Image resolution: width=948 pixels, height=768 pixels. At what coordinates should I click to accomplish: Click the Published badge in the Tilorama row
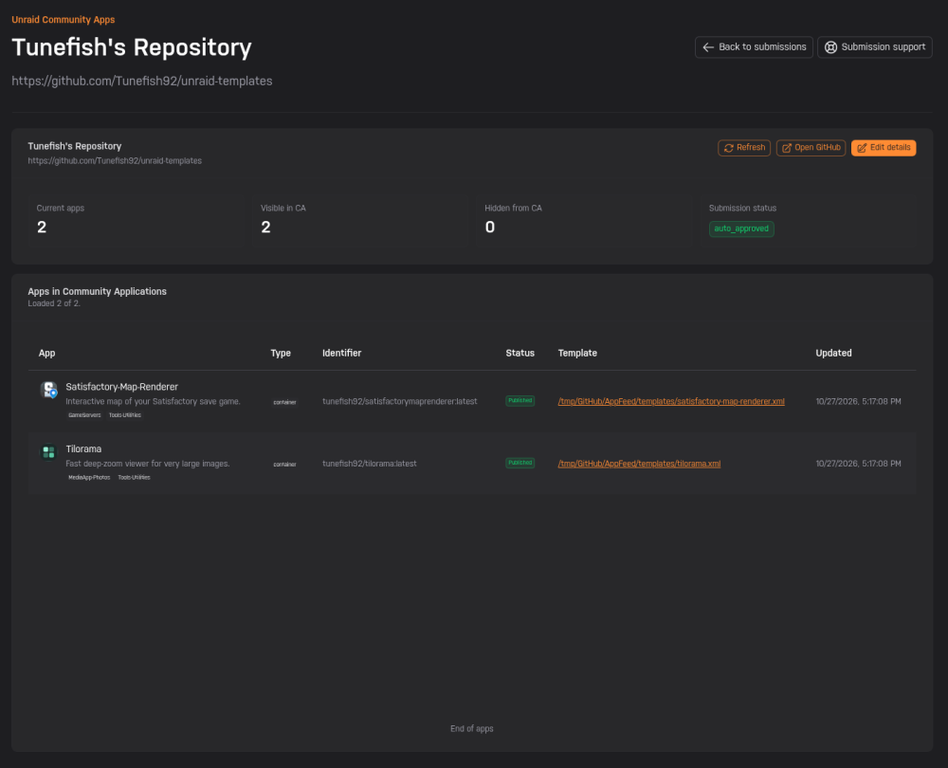pos(520,463)
